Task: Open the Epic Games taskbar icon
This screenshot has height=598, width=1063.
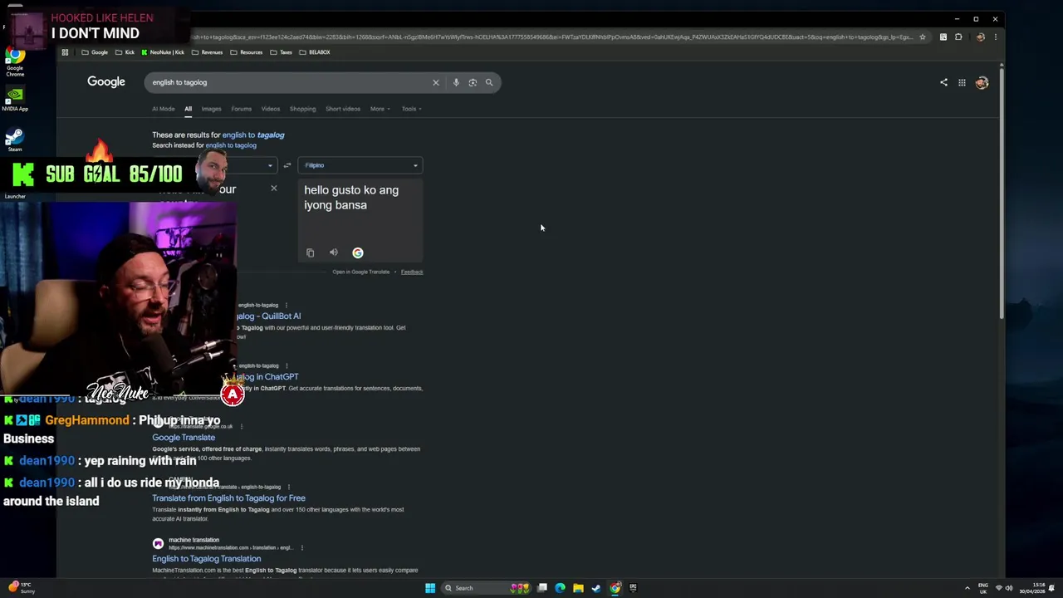Action: 633,588
